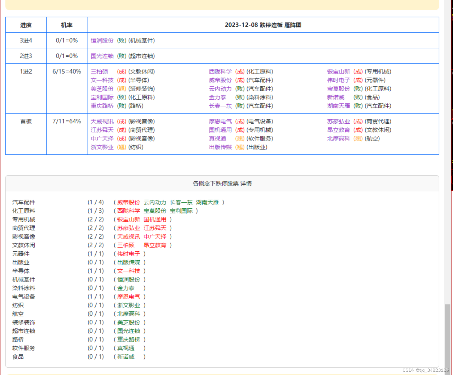Click the 美芝股份 link in 1进2 row
This screenshot has height=375, width=453.
[102, 89]
